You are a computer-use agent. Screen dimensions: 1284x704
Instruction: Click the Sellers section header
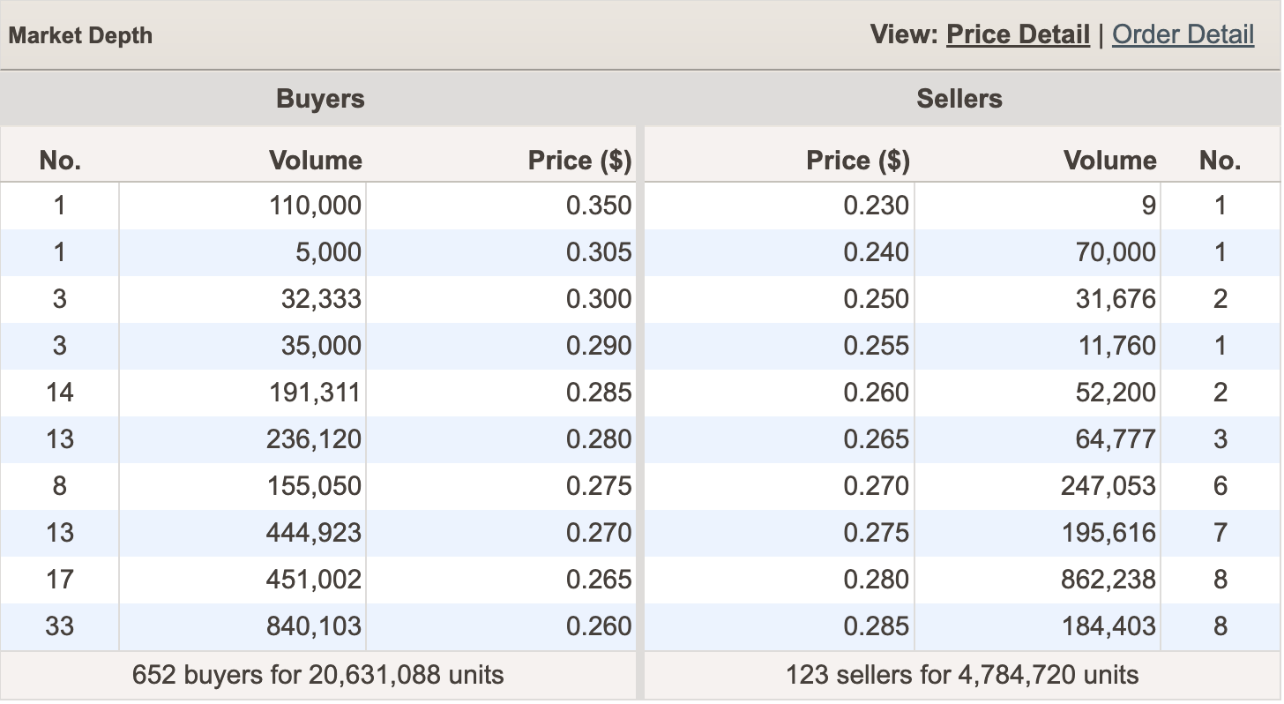(x=959, y=98)
